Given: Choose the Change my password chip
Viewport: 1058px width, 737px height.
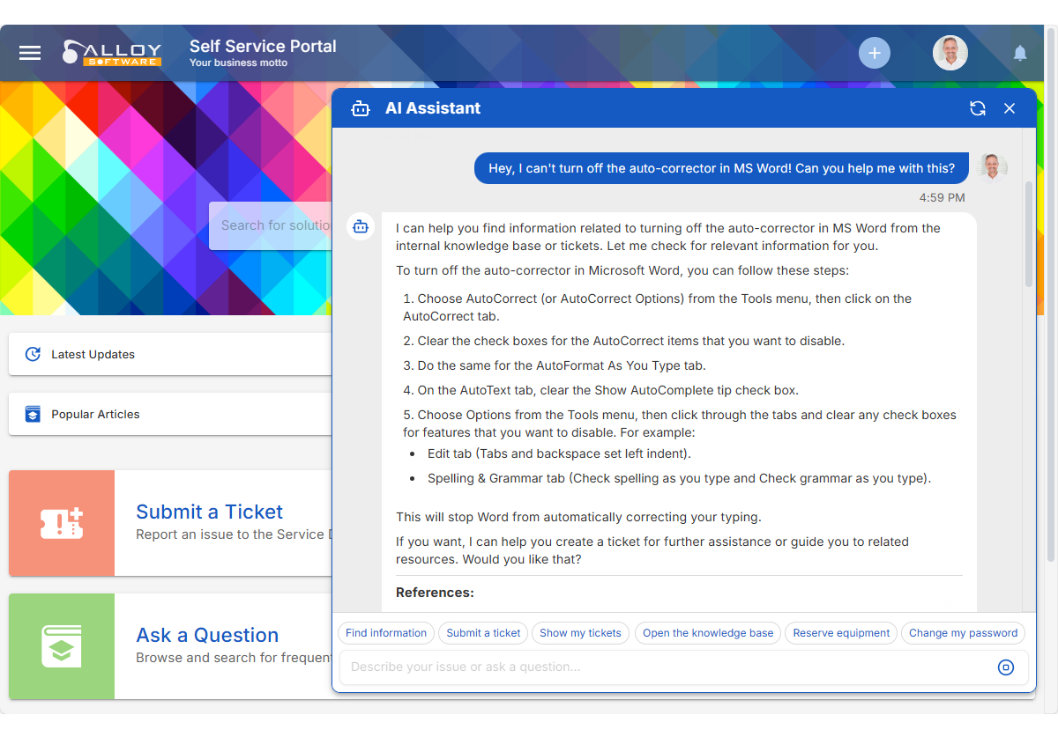Looking at the screenshot, I should 963,632.
